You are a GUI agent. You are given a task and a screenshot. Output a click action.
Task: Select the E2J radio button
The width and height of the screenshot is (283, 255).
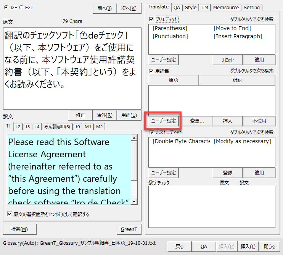point(21,7)
